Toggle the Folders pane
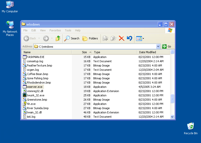The image size is (201, 143). [90, 38]
